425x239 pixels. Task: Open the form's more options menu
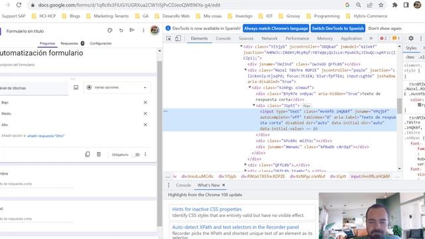click(143, 31)
